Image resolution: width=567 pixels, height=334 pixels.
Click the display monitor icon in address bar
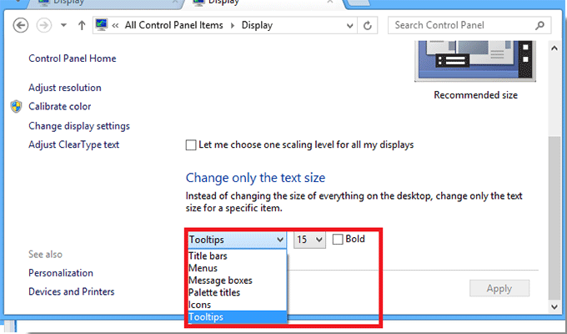(101, 25)
